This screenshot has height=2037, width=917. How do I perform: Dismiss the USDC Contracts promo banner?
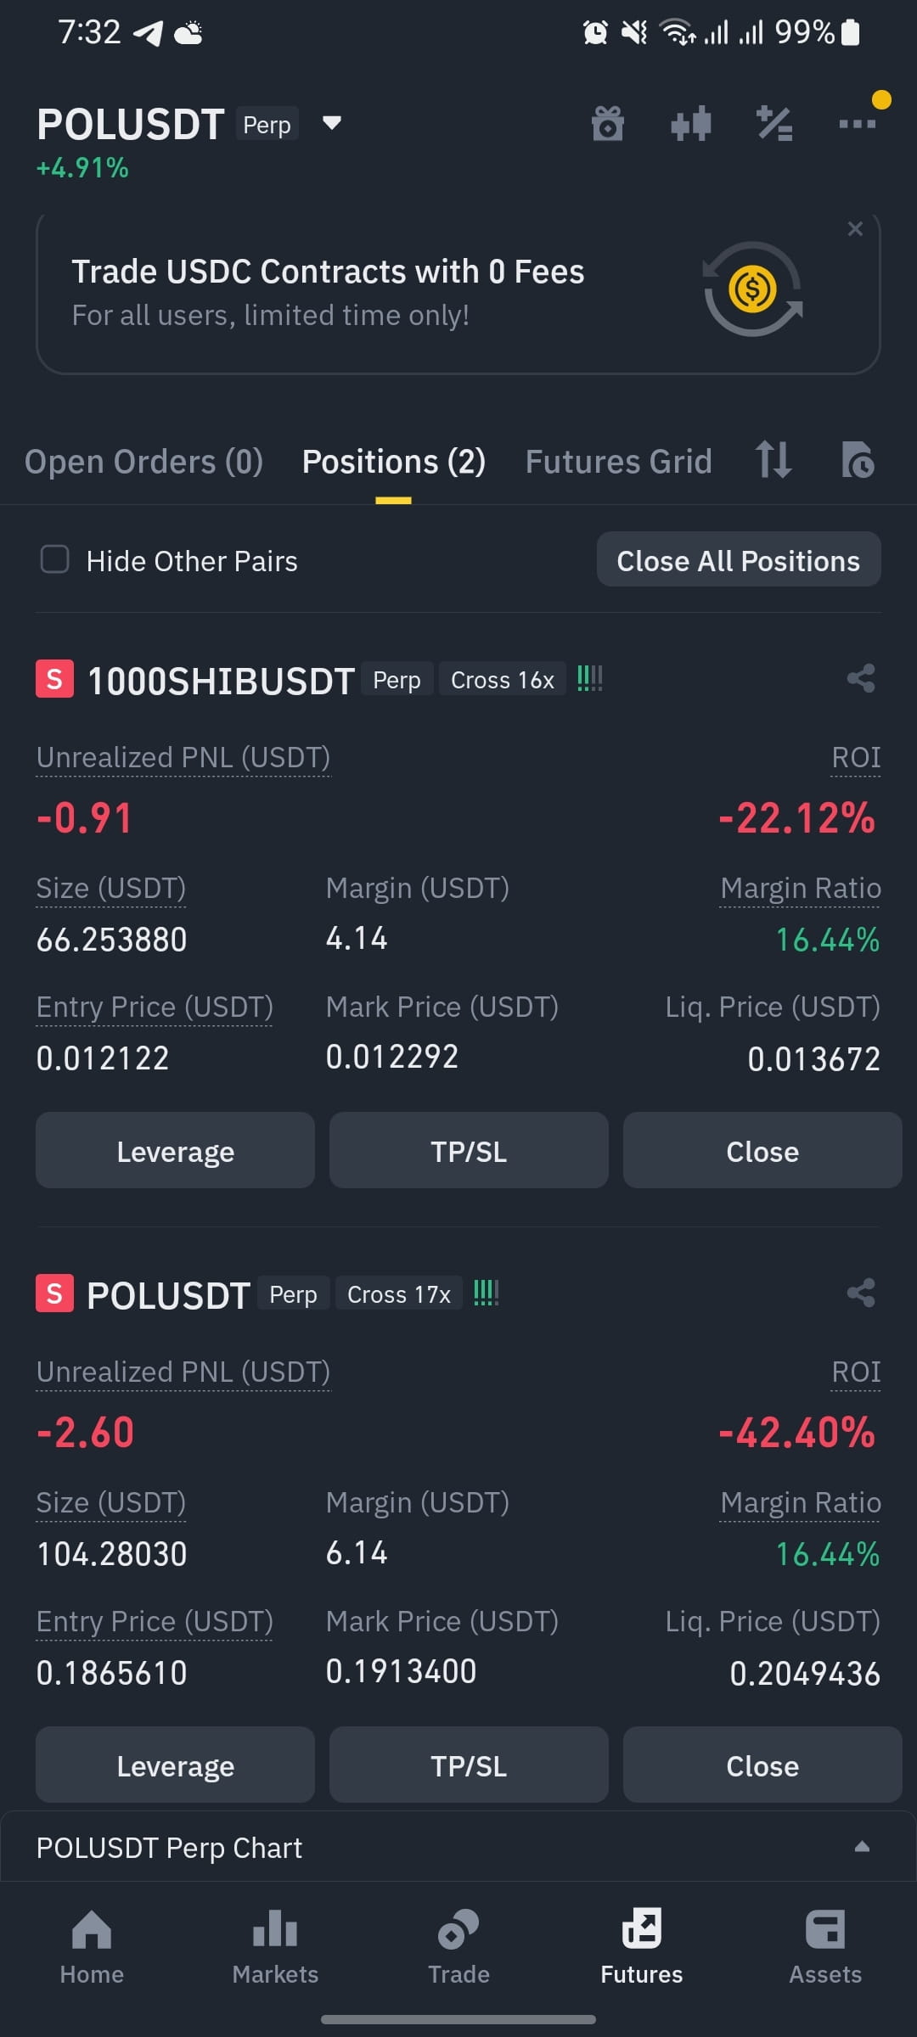pyautogui.click(x=855, y=229)
